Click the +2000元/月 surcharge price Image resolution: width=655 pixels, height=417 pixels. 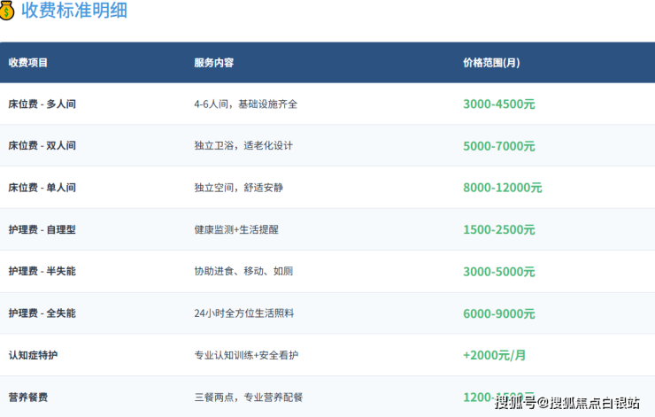coord(494,355)
